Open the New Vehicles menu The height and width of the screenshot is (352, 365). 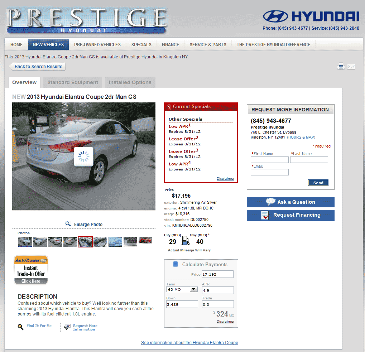(x=48, y=44)
